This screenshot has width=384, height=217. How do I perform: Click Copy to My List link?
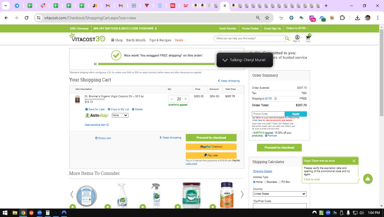118,109
